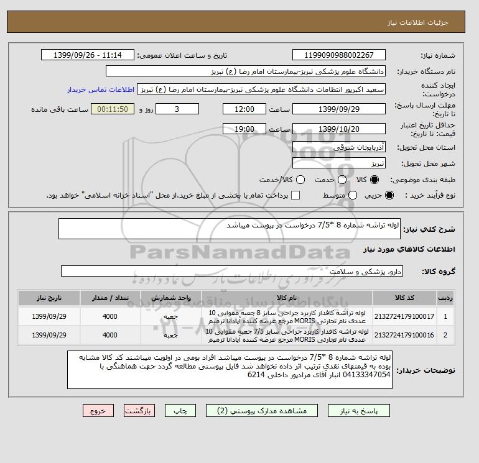
Task: Click quantity 4000 in row 1
Action: pyautogui.click(x=110, y=317)
